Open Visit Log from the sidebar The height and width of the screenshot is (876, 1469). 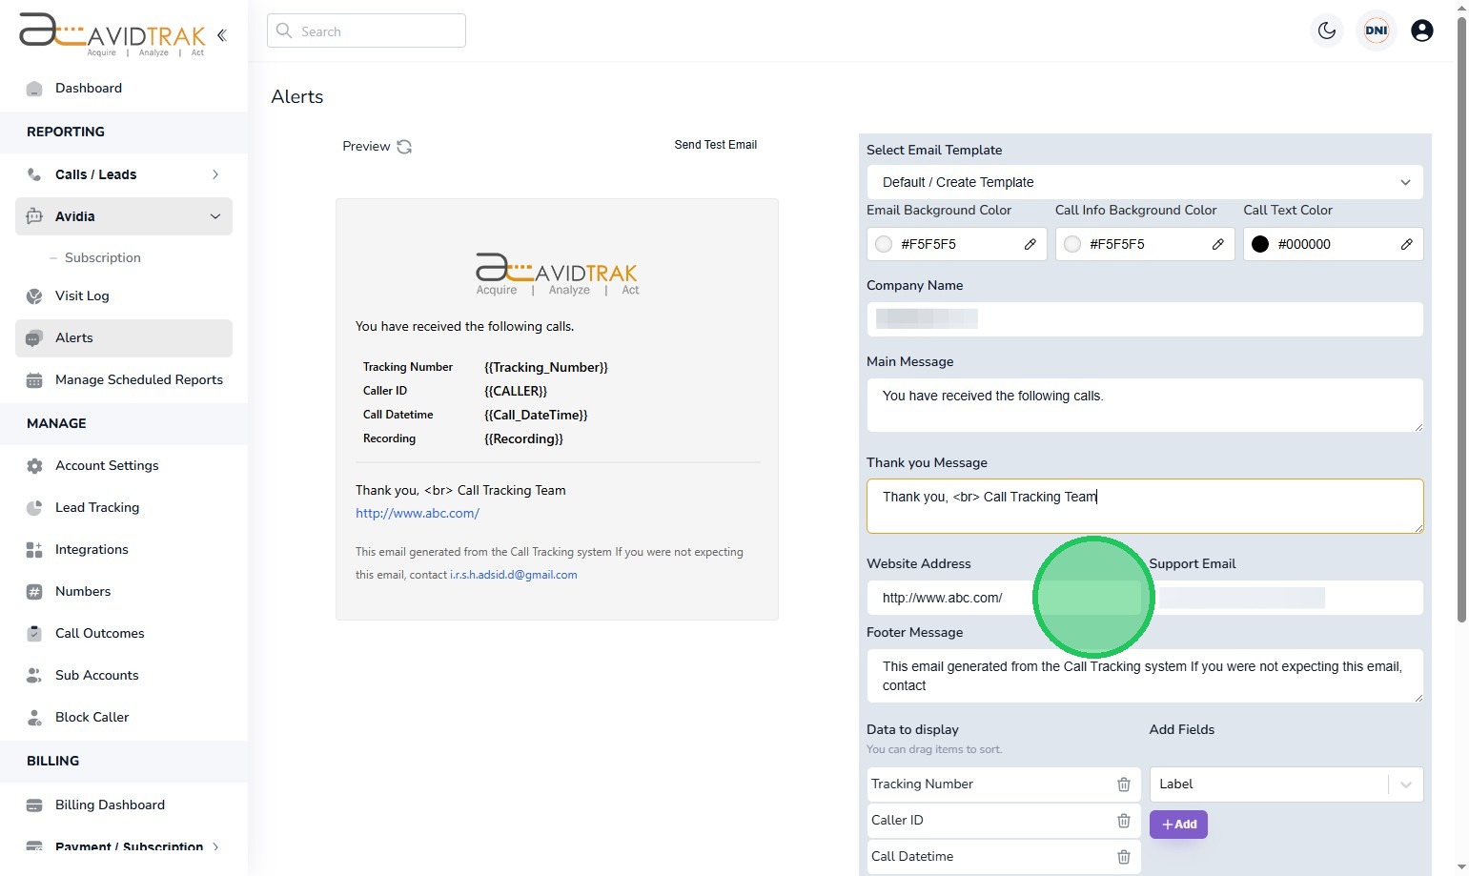tap(82, 295)
